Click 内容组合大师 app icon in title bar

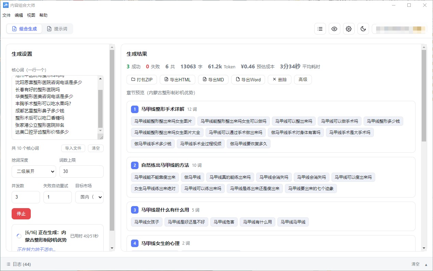[5, 5]
